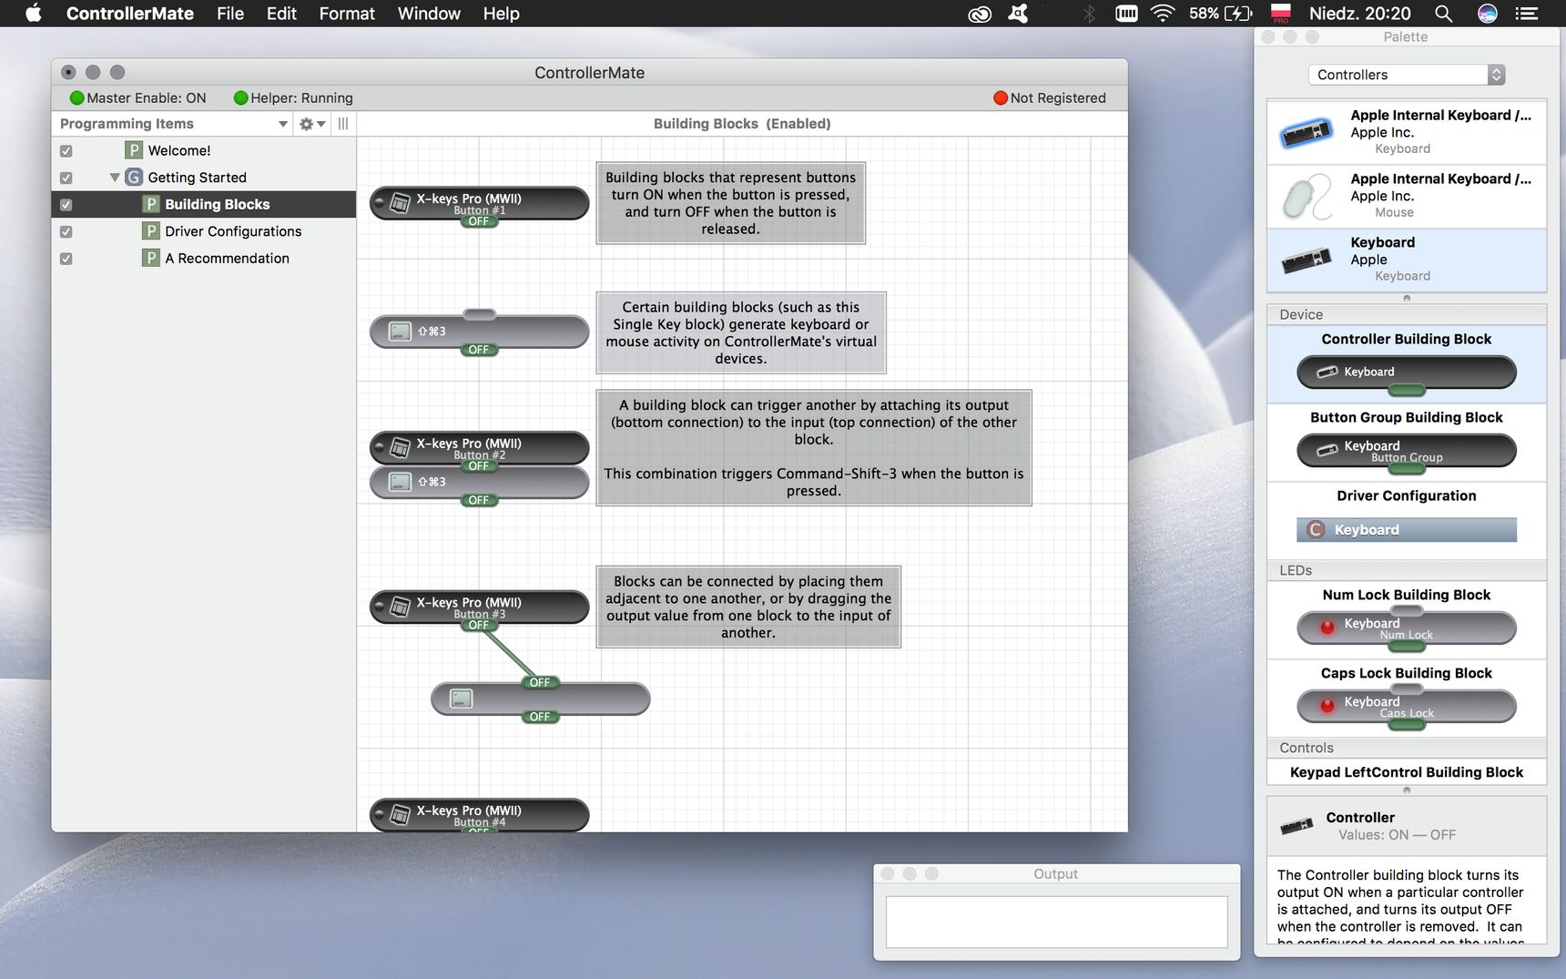
Task: Open the File menu
Action: (230, 14)
